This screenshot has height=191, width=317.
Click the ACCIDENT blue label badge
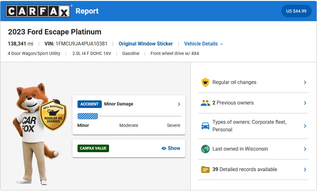(x=89, y=104)
